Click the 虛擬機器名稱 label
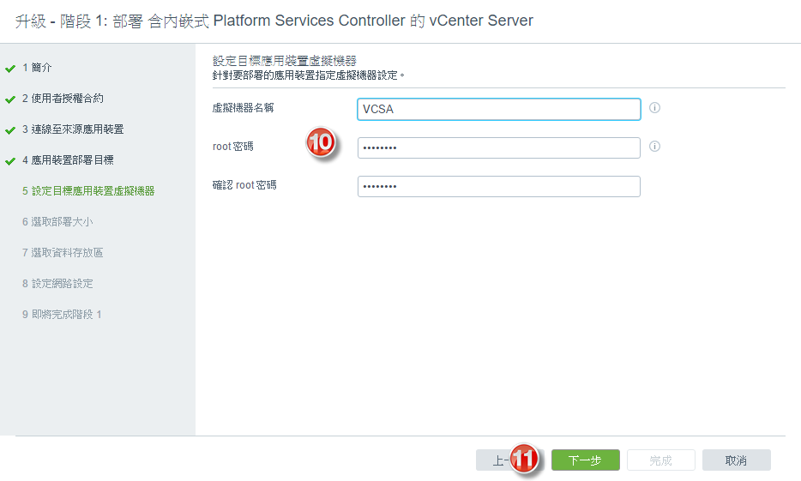 point(244,108)
